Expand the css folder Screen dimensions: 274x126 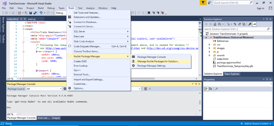click(x=209, y=45)
